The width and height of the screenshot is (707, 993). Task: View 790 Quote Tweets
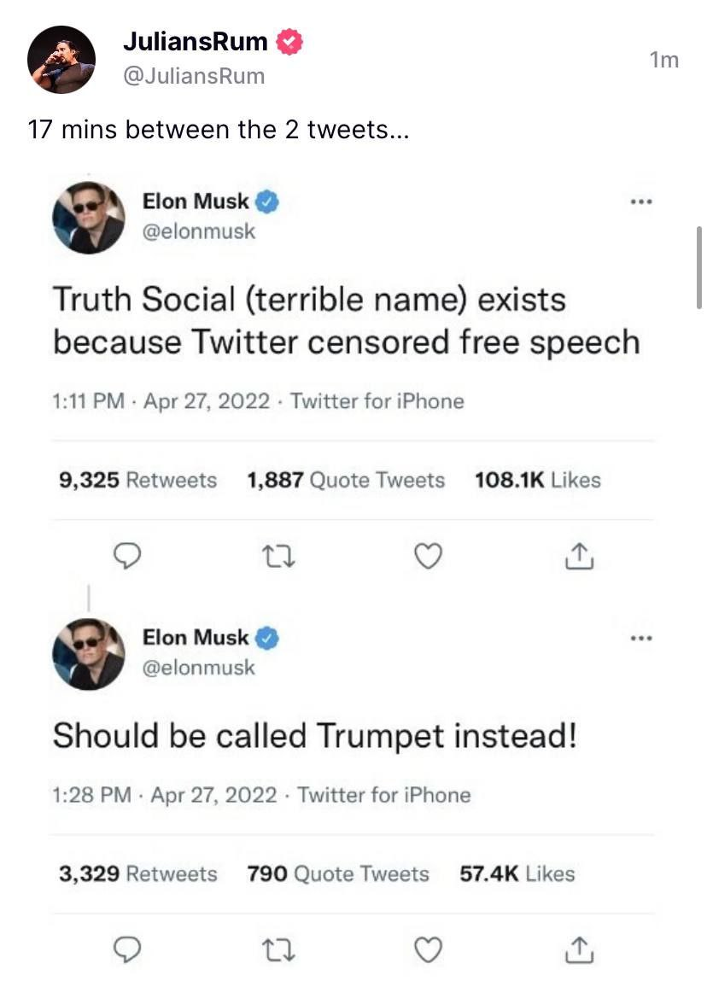pos(338,874)
